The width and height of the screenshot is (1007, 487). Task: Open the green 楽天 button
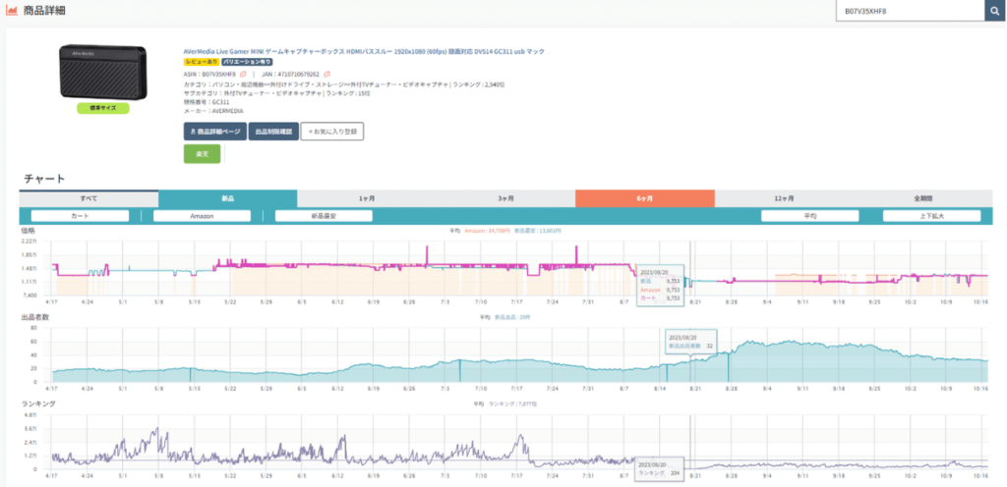pyautogui.click(x=202, y=154)
